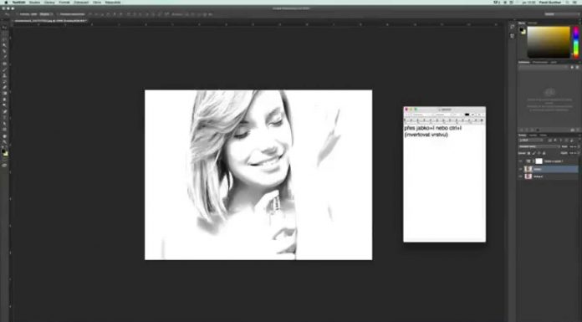This screenshot has height=322, width=582.
Task: Click the selected layer's thumbnail
Action: (528, 169)
